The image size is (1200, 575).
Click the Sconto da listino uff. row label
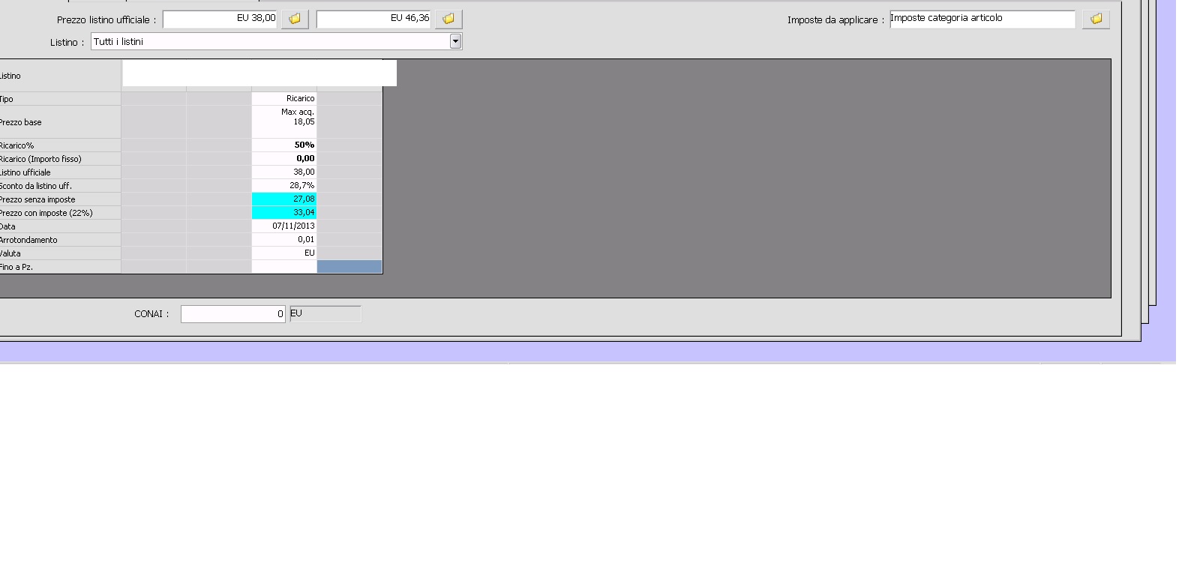35,187
